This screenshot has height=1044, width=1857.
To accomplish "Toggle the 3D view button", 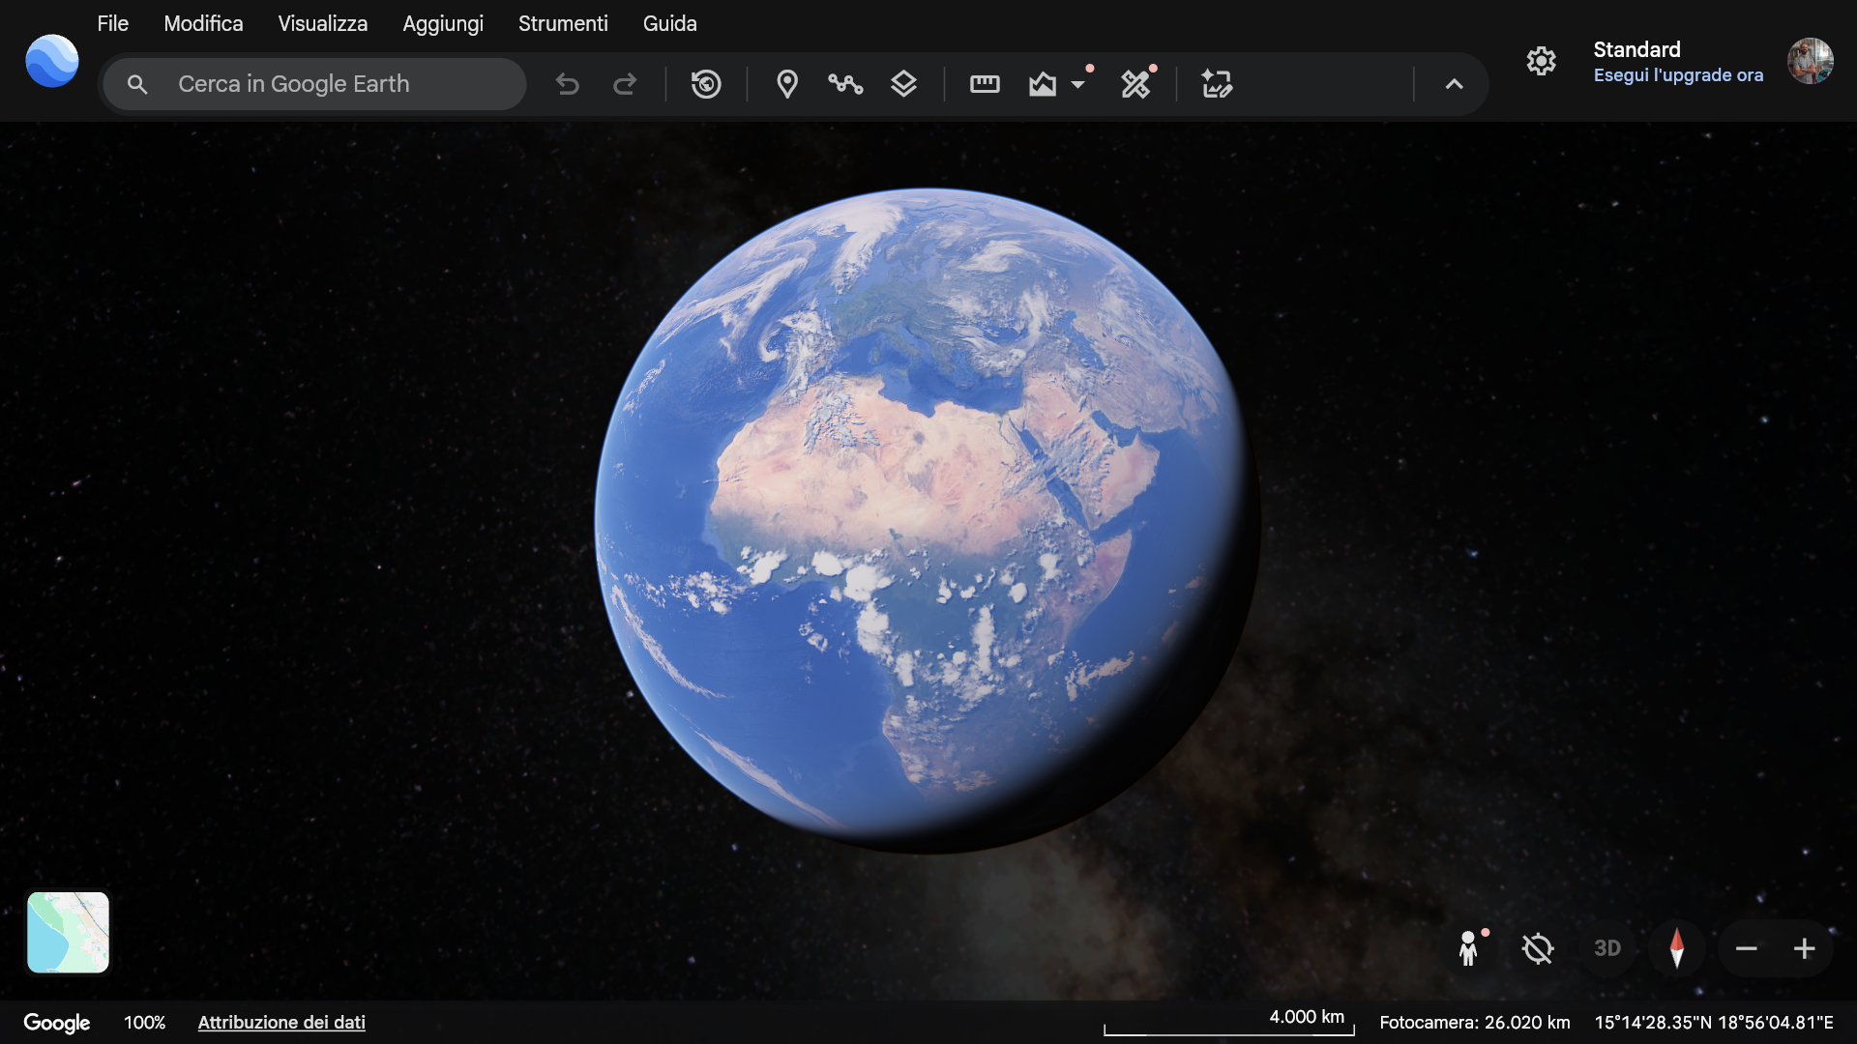I will click(1607, 948).
